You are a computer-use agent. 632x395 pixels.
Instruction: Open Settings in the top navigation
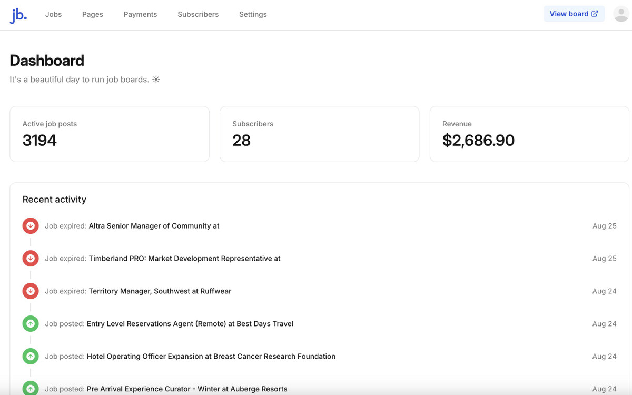tap(253, 14)
